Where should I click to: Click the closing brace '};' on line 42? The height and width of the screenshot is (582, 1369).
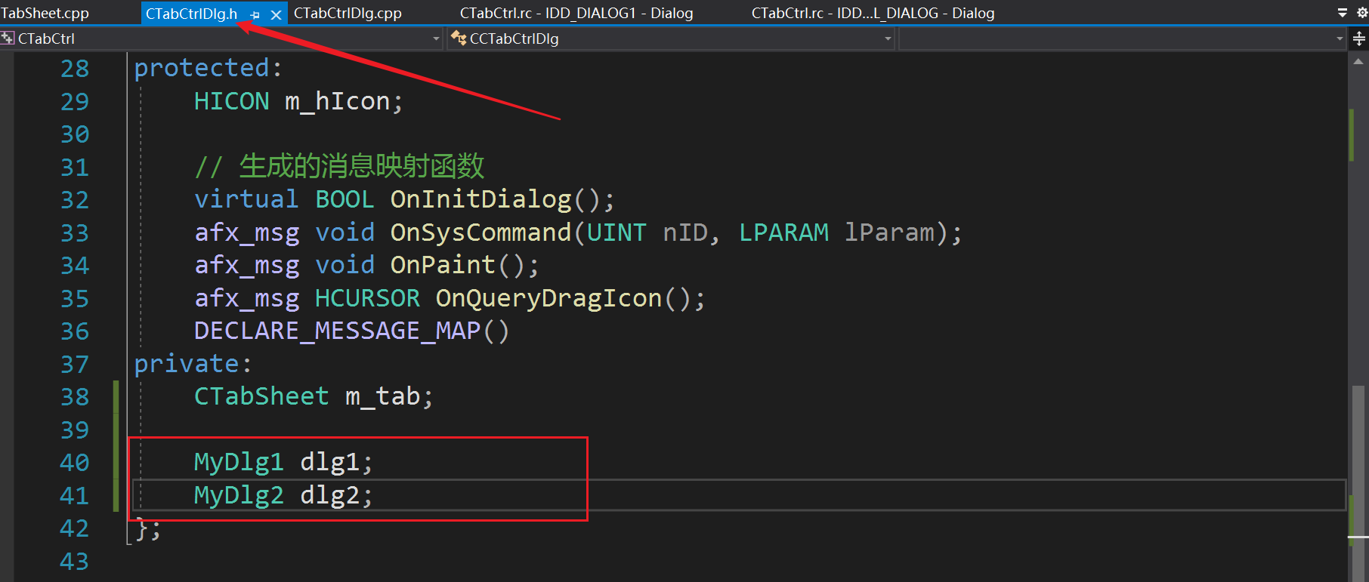(148, 529)
